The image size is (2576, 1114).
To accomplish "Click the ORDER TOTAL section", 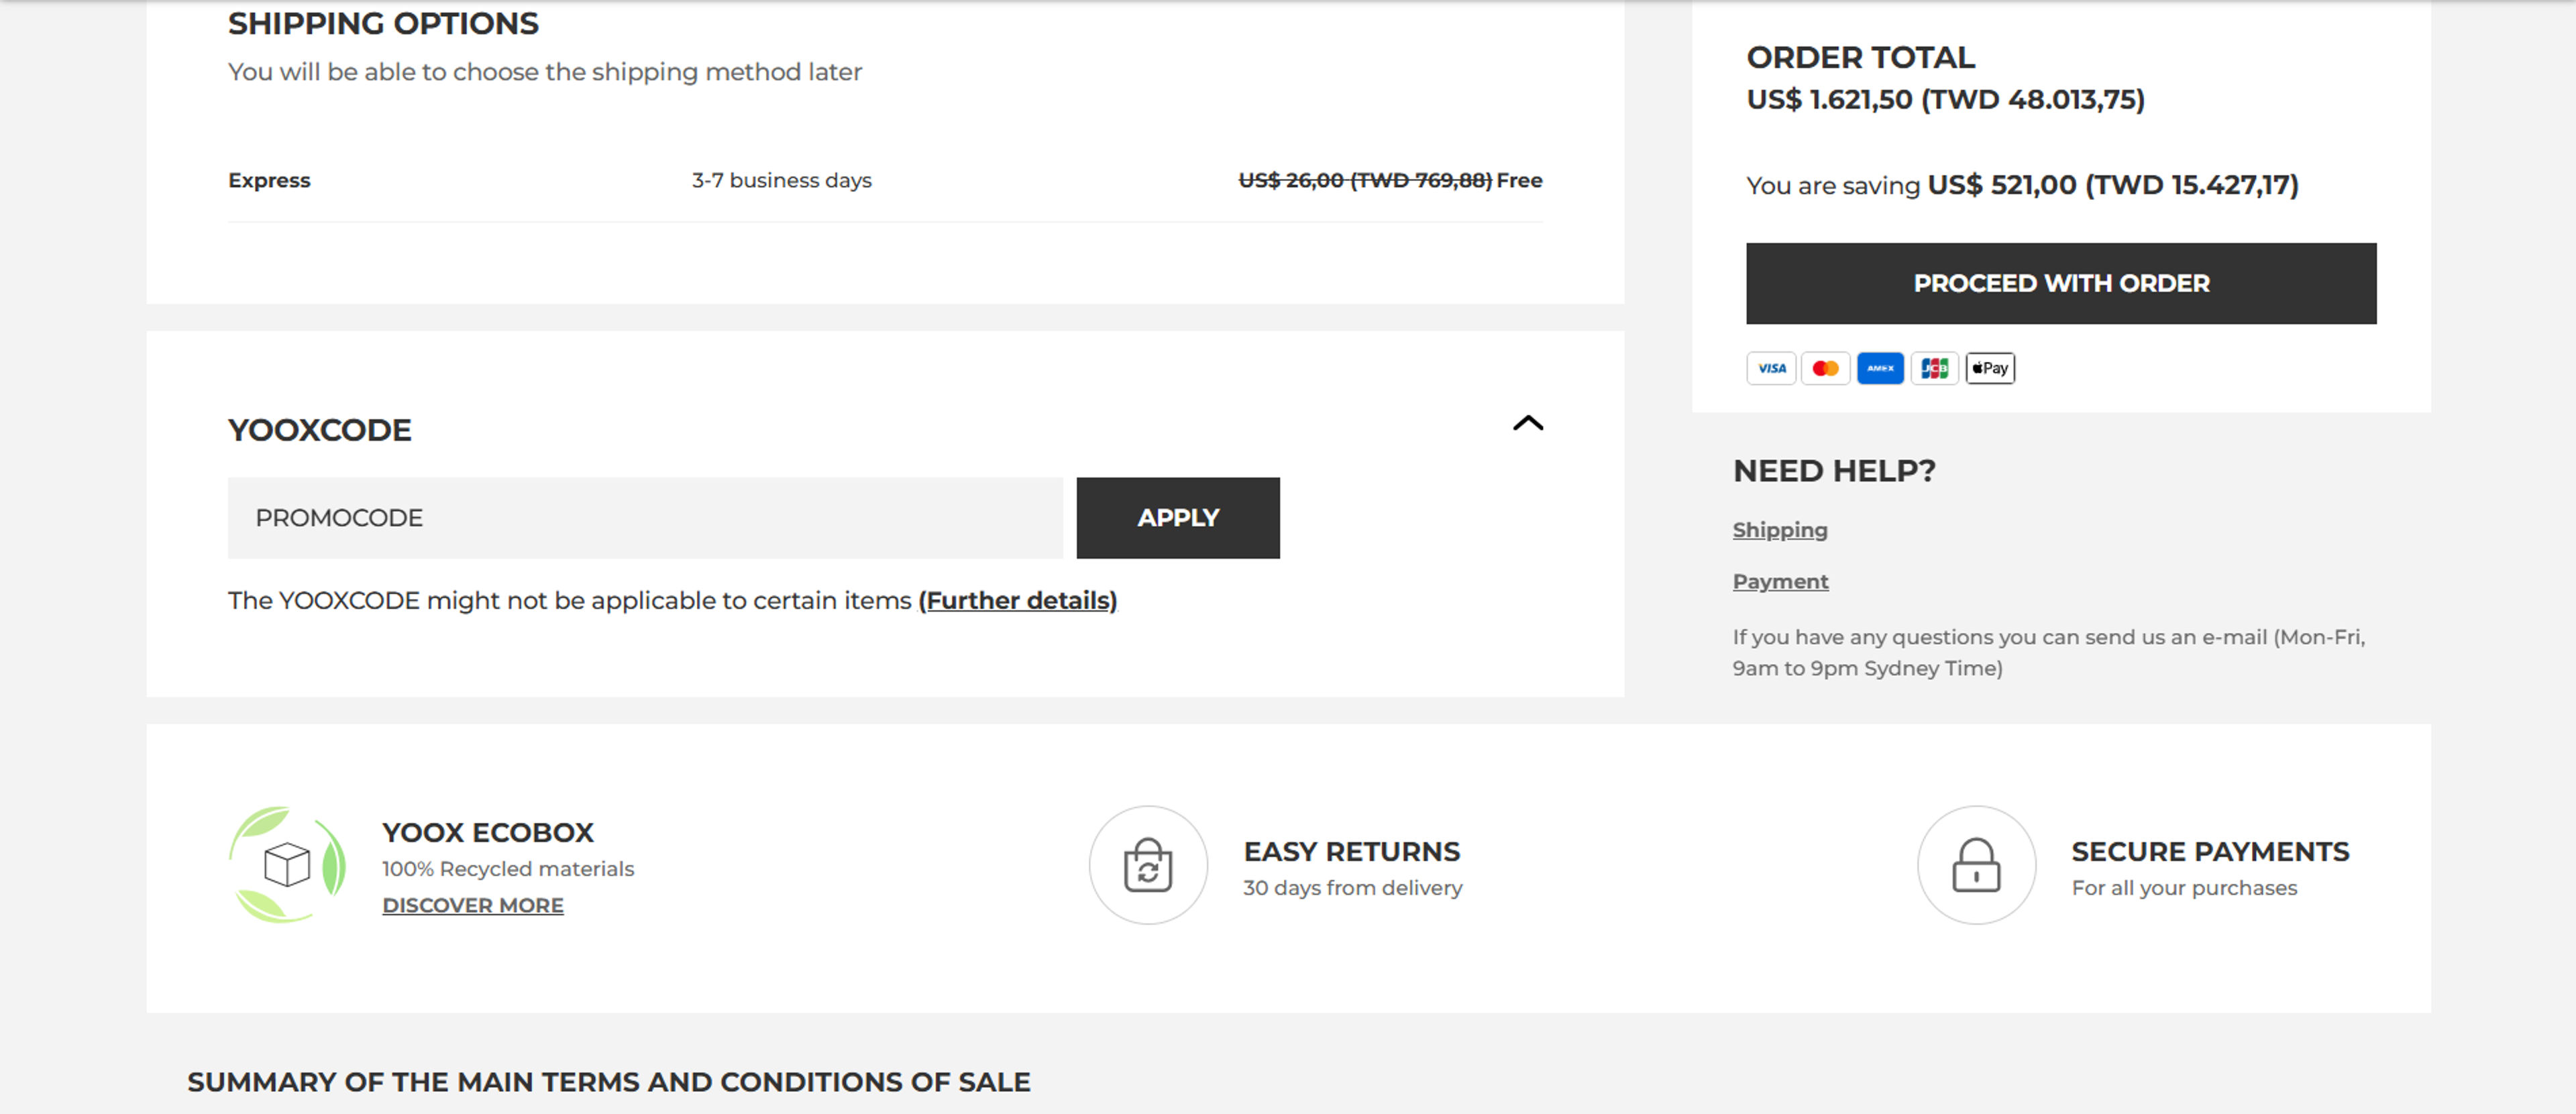I will [x=1859, y=58].
